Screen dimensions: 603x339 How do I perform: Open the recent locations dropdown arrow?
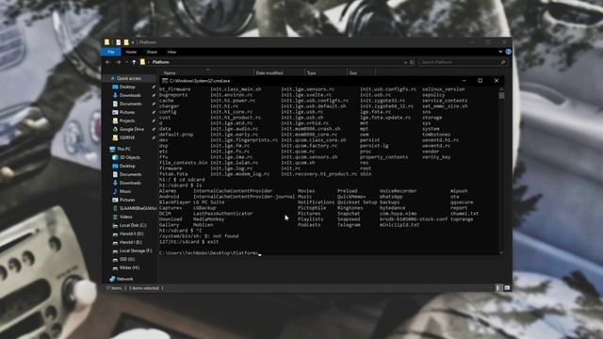click(x=126, y=62)
